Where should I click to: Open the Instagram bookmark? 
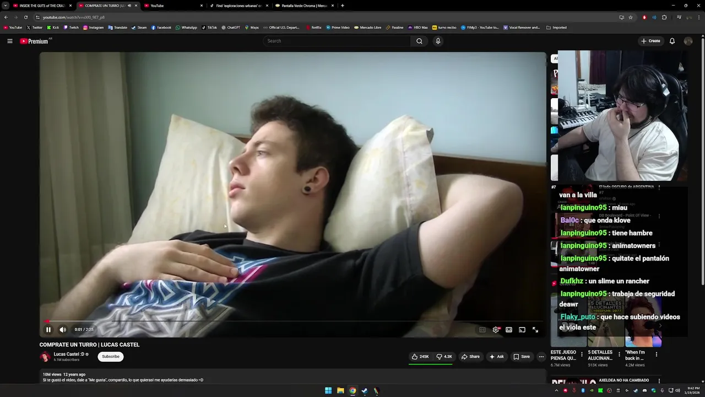(93, 28)
